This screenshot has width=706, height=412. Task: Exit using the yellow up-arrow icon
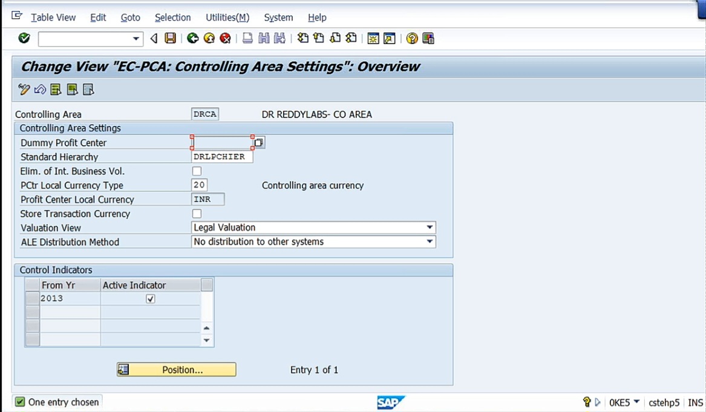pos(209,38)
